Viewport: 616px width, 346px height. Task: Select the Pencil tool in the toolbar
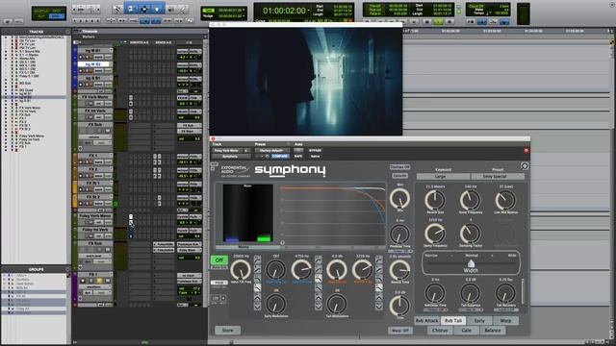pos(182,9)
